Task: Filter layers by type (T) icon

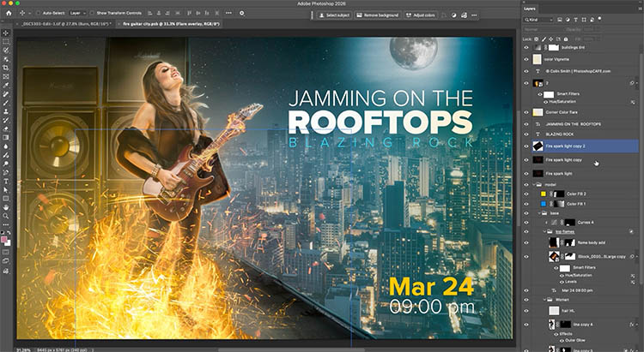Action: click(576, 19)
